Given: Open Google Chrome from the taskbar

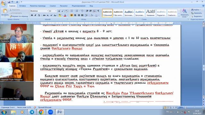Looking at the screenshot, I should [41, 112].
